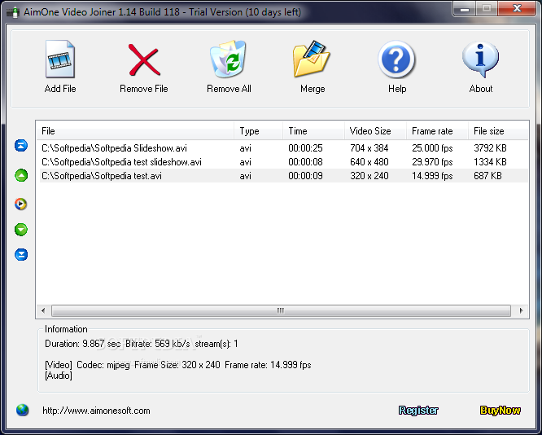Viewport: 542px width, 435px height.
Task: Open Help with the question mark icon
Action: 396,59
